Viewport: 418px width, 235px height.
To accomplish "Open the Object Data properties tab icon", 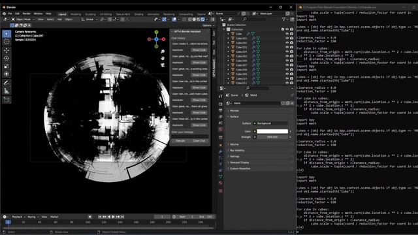I will pos(221,176).
